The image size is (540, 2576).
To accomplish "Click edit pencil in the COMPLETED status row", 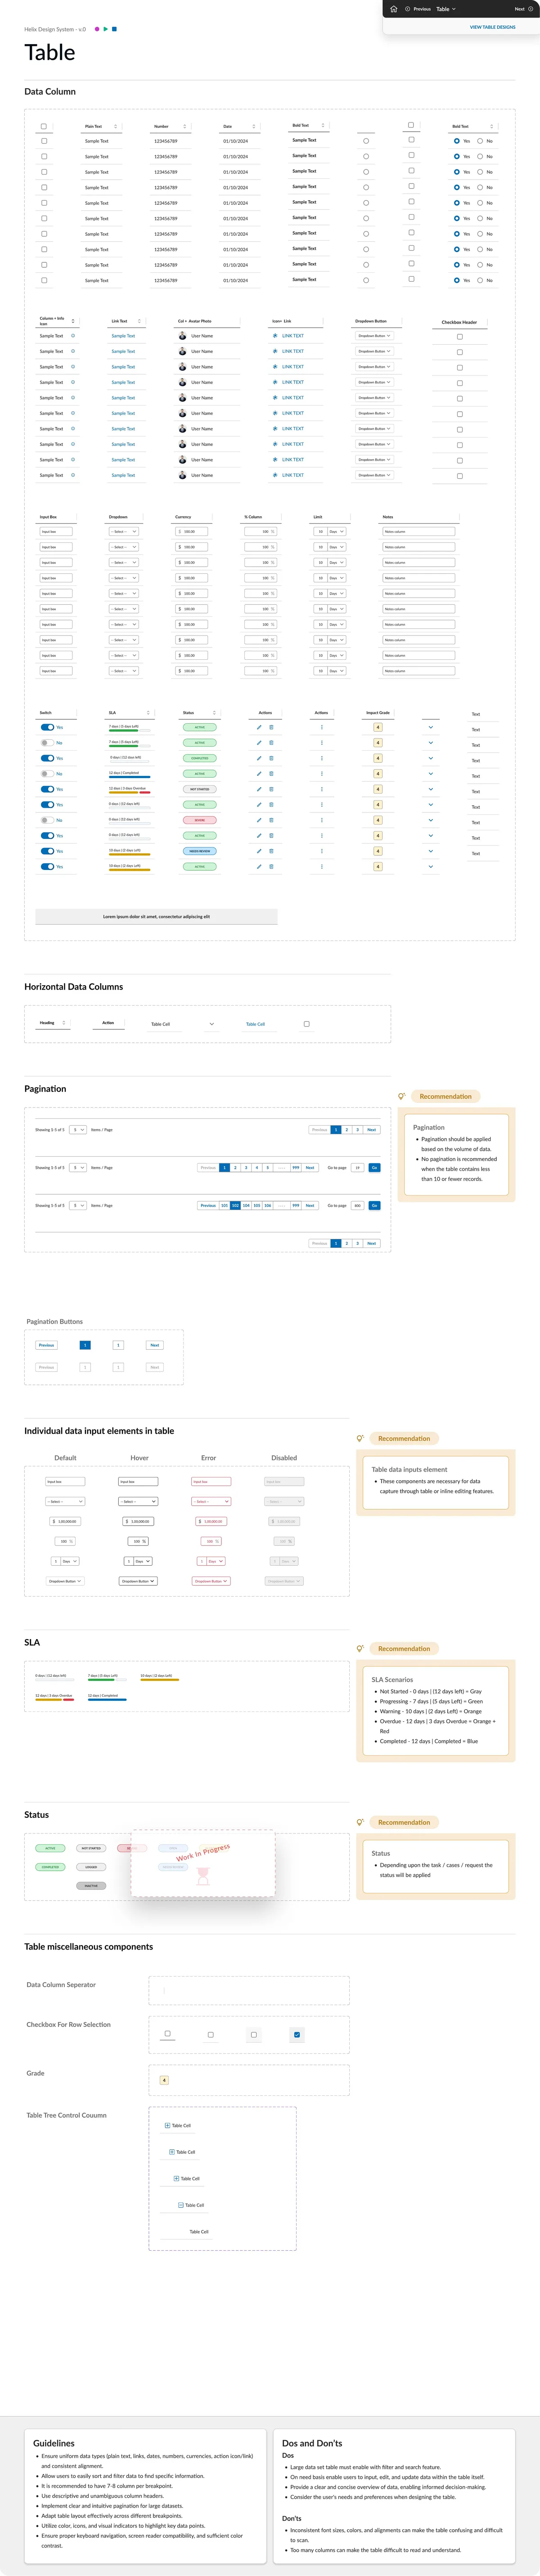I will 259,758.
